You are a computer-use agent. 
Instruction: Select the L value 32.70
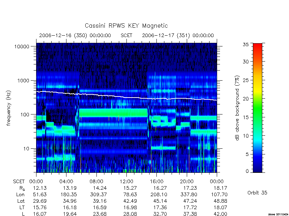tap(160, 214)
